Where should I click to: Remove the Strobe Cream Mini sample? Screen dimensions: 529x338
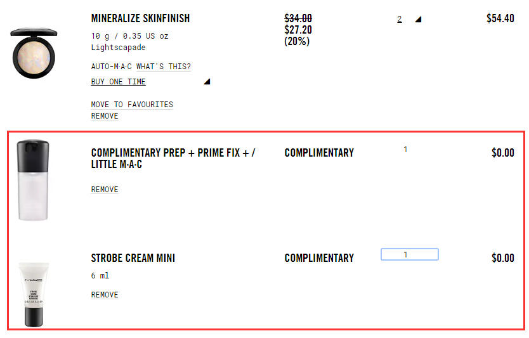105,295
